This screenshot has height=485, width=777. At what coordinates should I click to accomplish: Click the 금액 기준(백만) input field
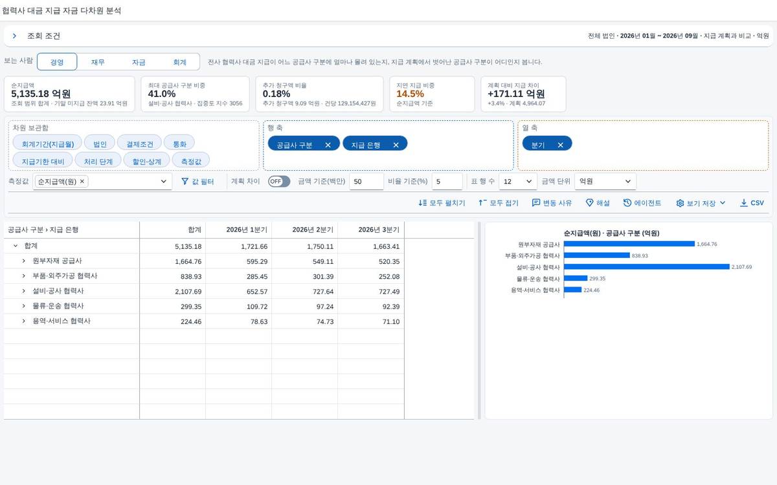tap(366, 182)
